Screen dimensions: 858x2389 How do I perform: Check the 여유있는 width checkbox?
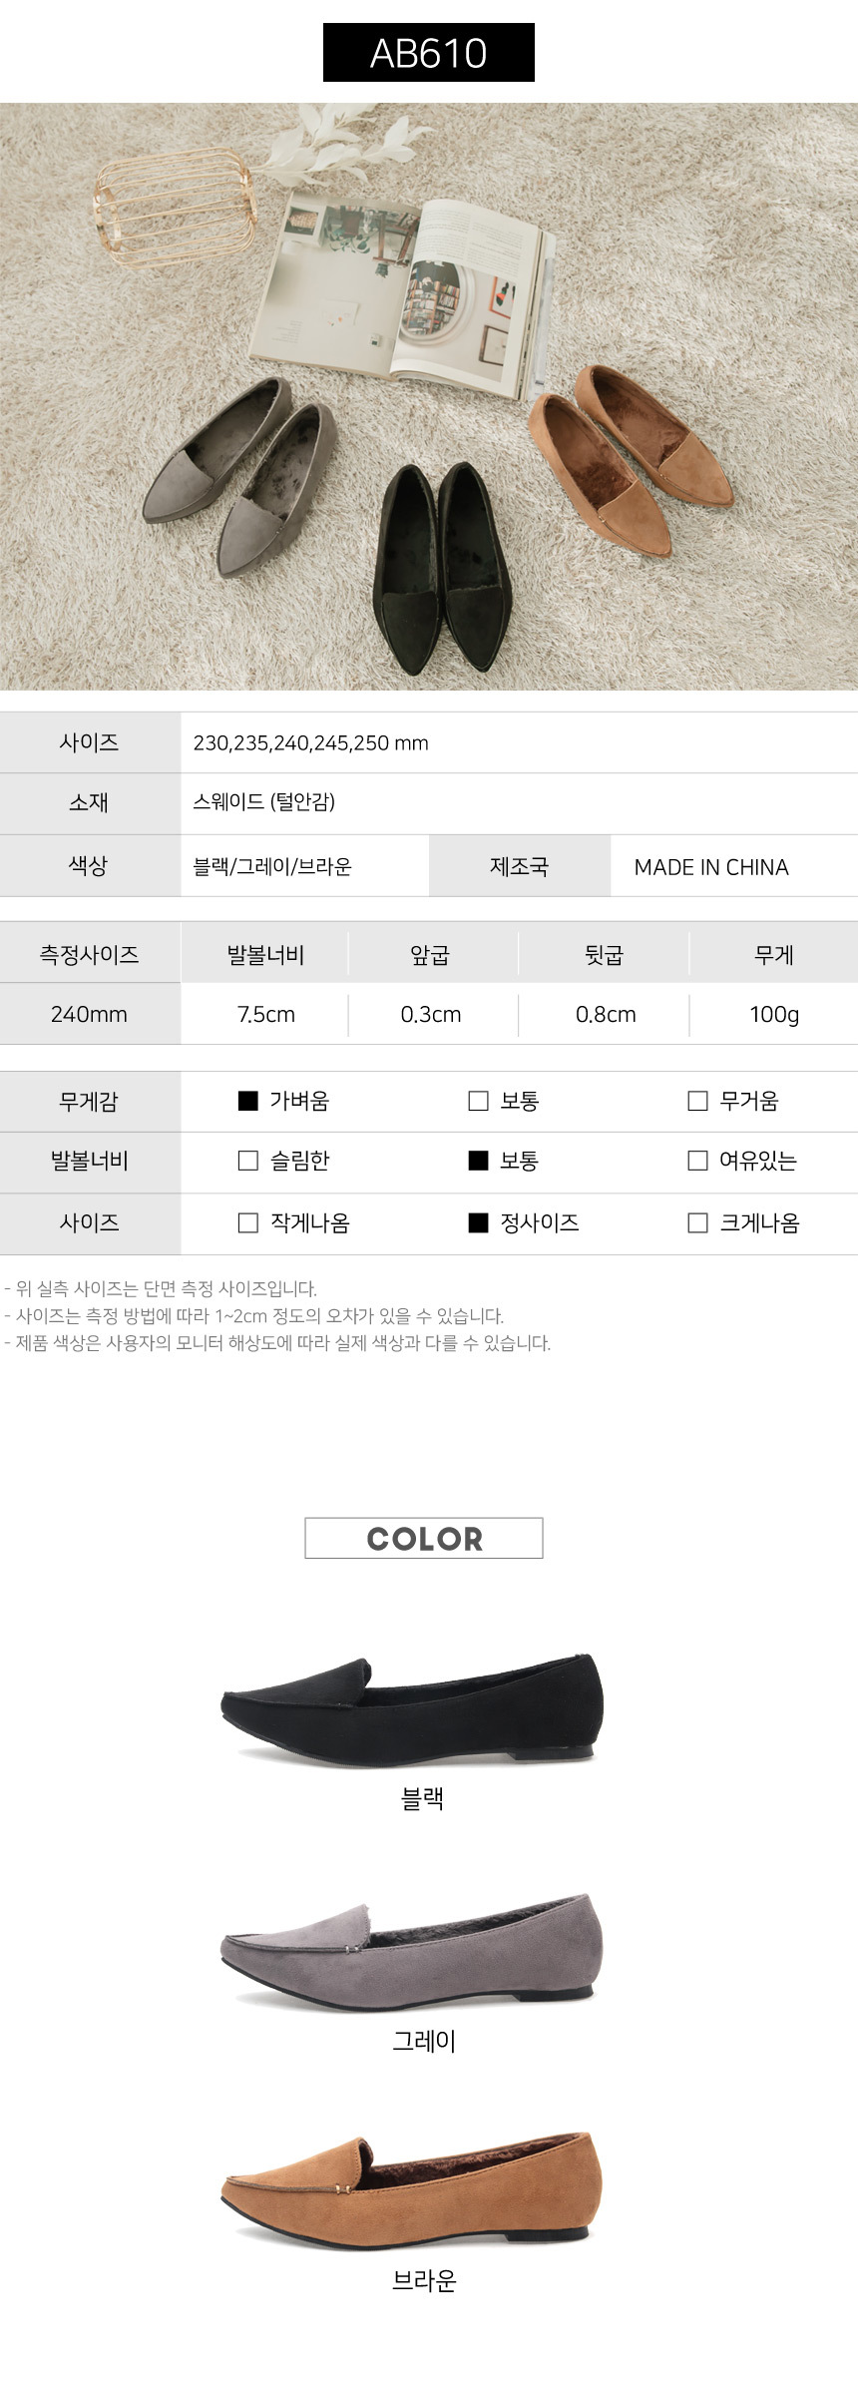[698, 1161]
